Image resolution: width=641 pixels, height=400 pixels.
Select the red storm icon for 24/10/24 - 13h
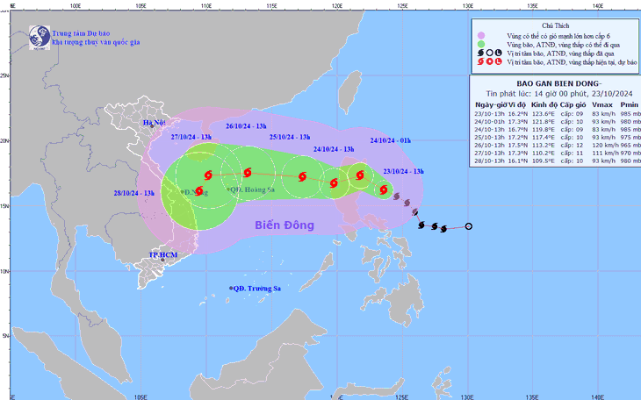click(x=334, y=182)
